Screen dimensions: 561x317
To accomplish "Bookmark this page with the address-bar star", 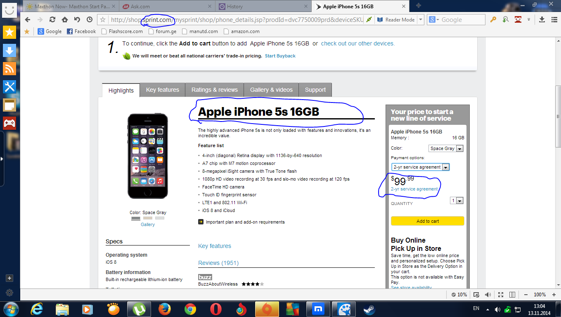I will pyautogui.click(x=103, y=19).
